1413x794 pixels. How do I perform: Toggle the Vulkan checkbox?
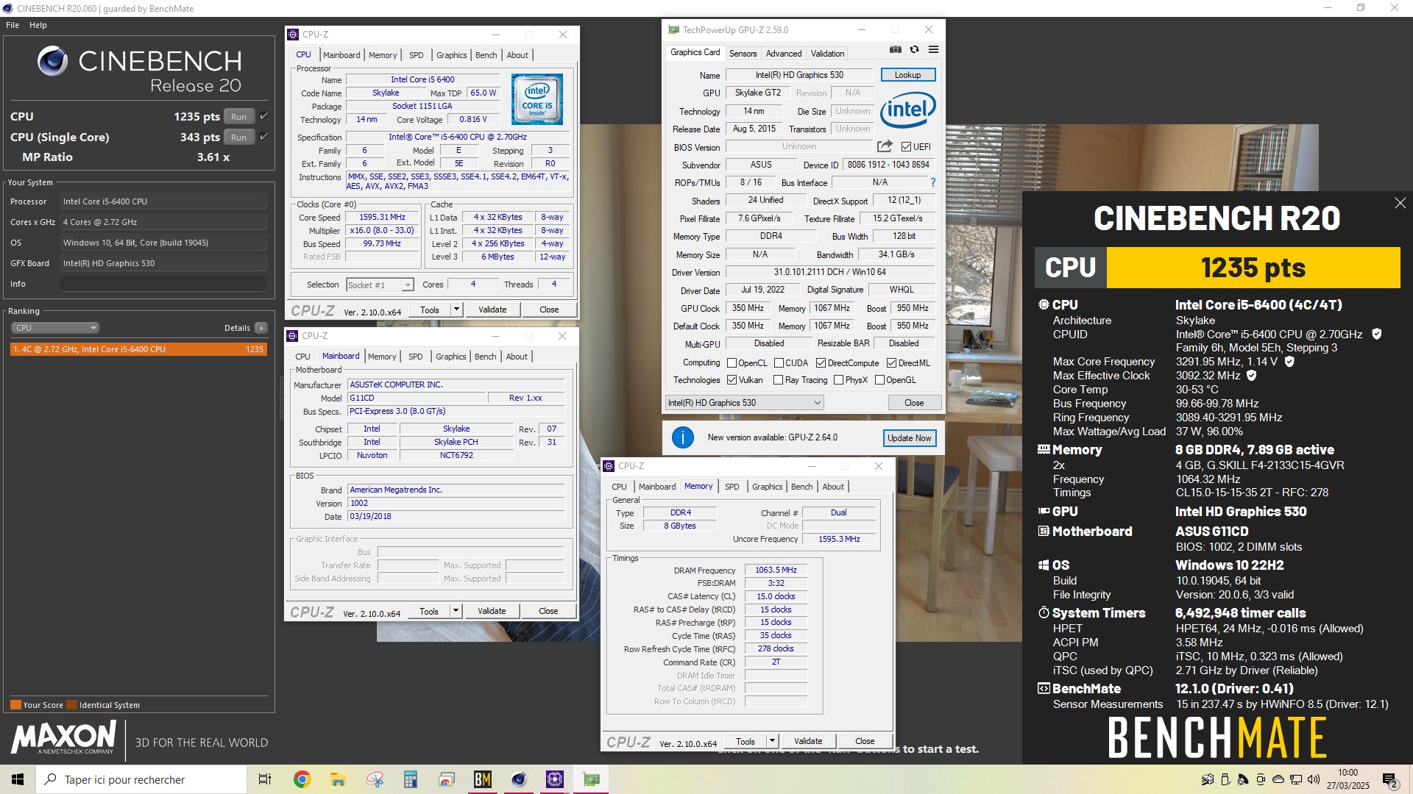pos(732,380)
